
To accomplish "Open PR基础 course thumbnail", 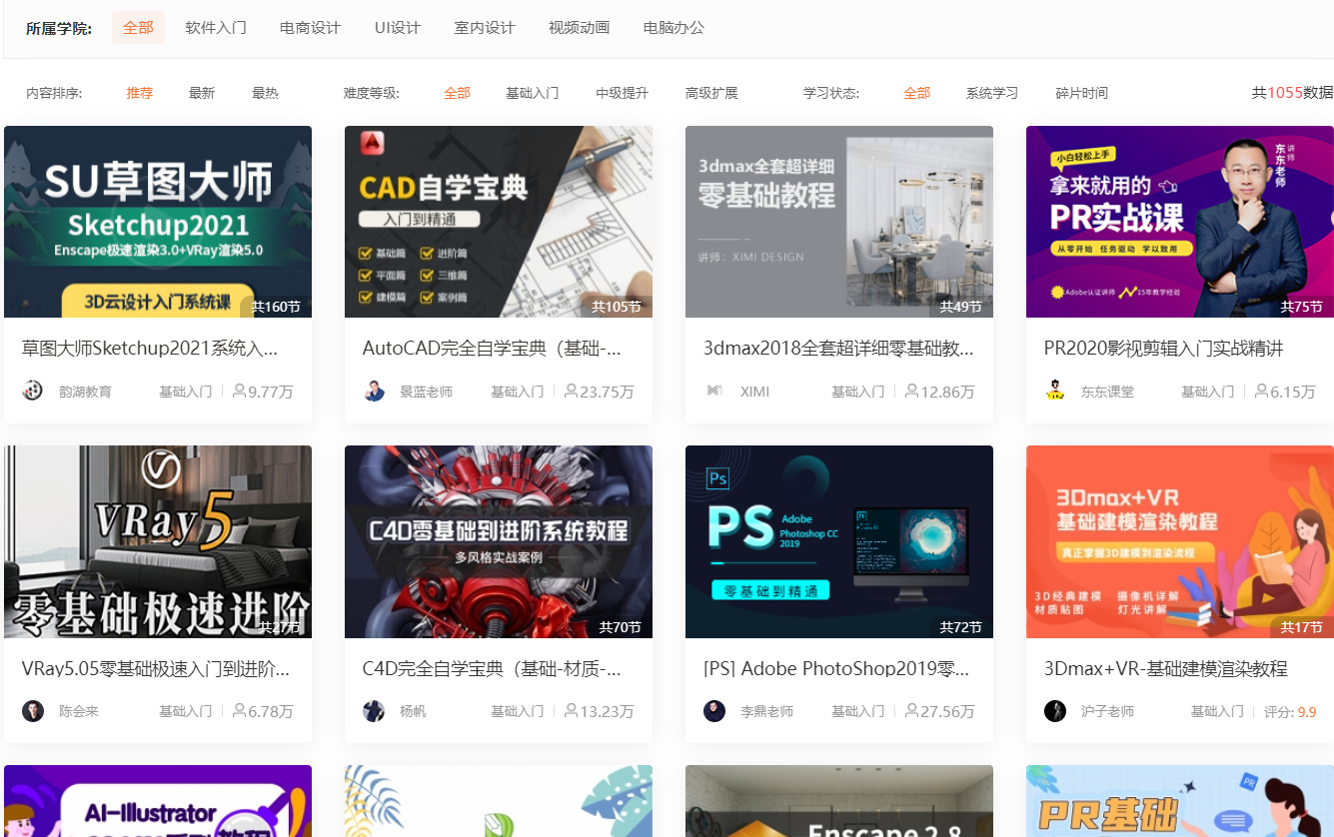I will tap(1180, 801).
